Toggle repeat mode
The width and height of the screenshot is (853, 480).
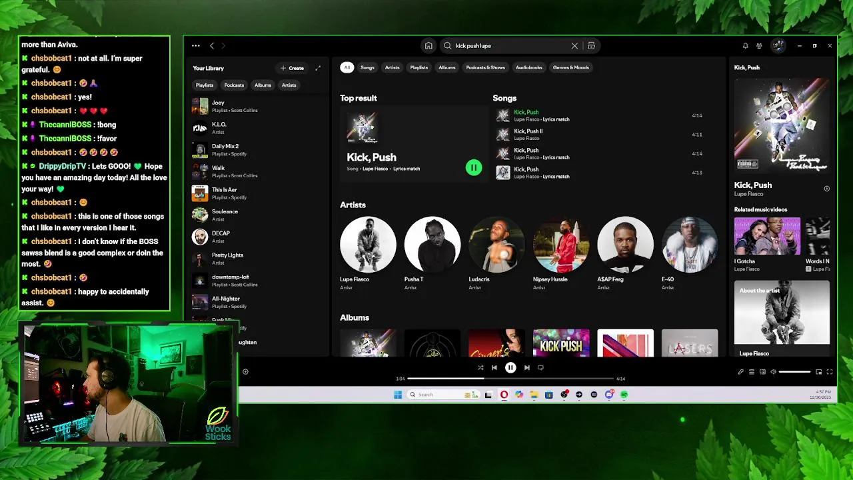point(540,367)
